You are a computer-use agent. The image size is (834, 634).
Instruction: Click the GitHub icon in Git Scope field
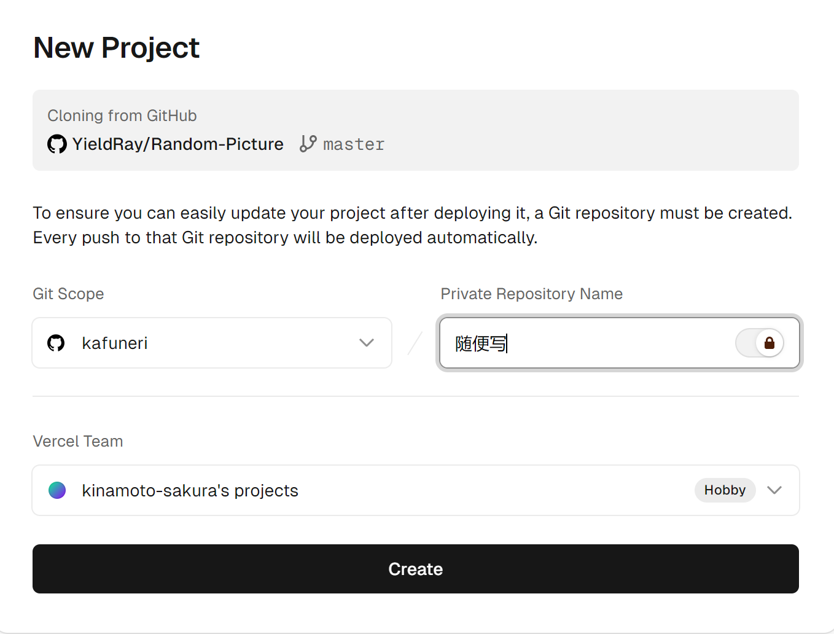coord(56,343)
